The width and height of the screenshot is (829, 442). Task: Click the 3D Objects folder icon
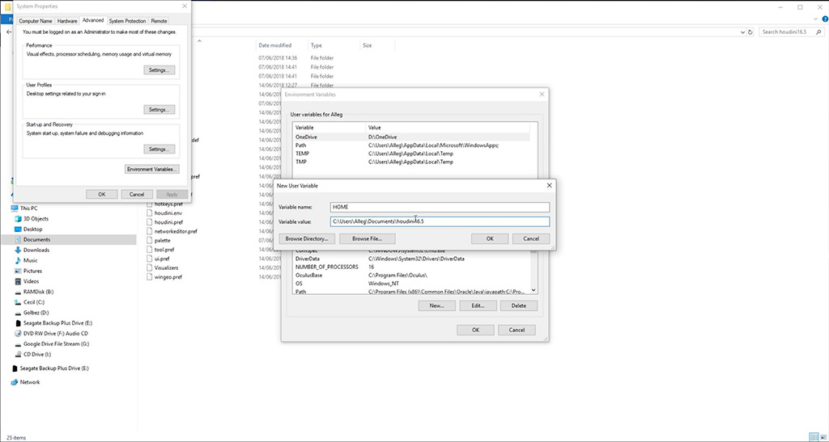click(16, 218)
